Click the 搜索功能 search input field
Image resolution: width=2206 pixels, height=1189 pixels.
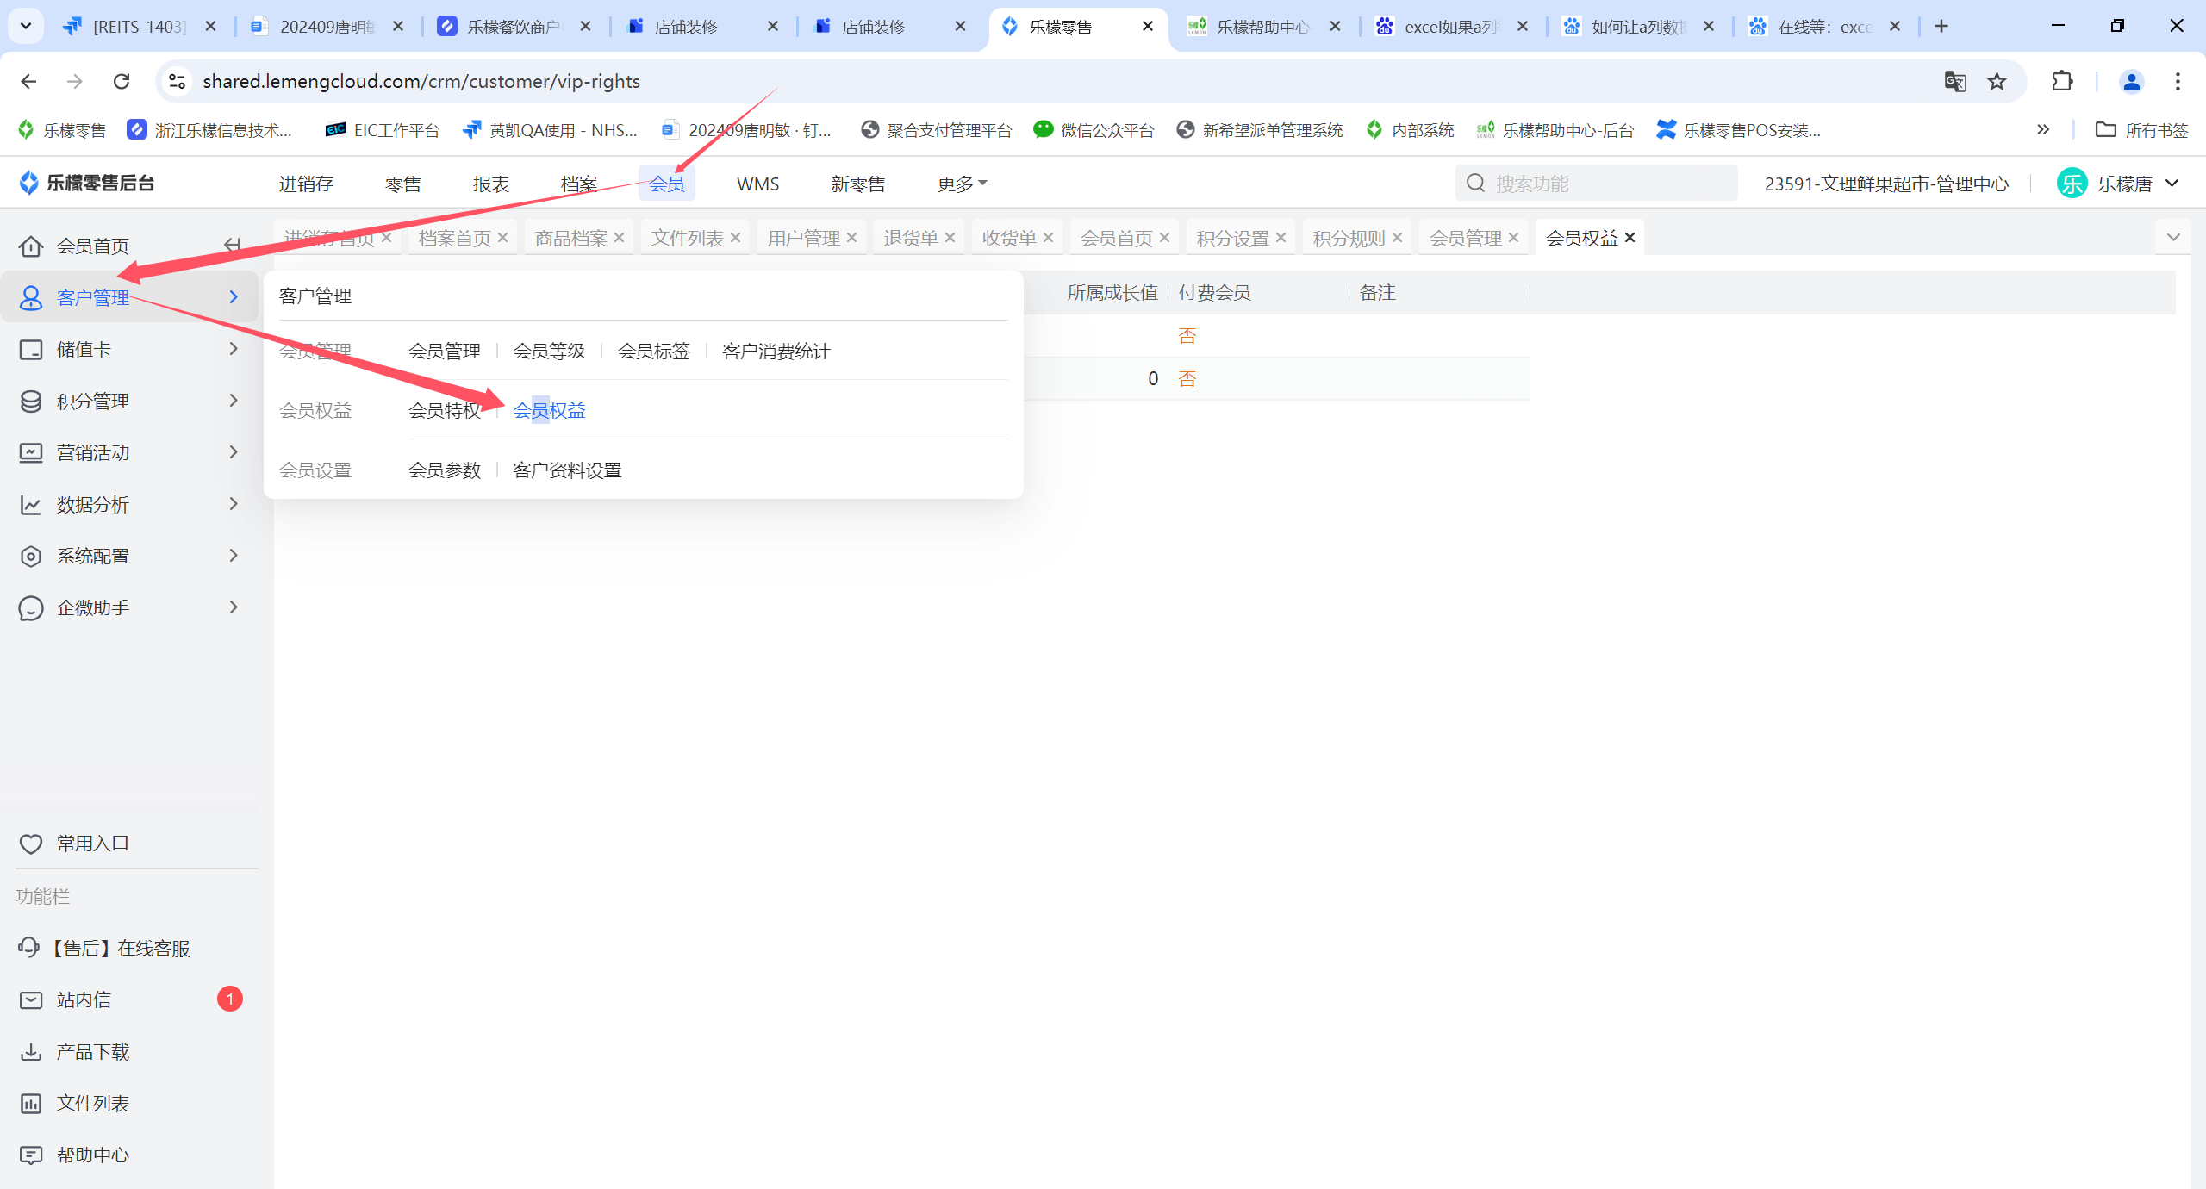[x=1596, y=184]
